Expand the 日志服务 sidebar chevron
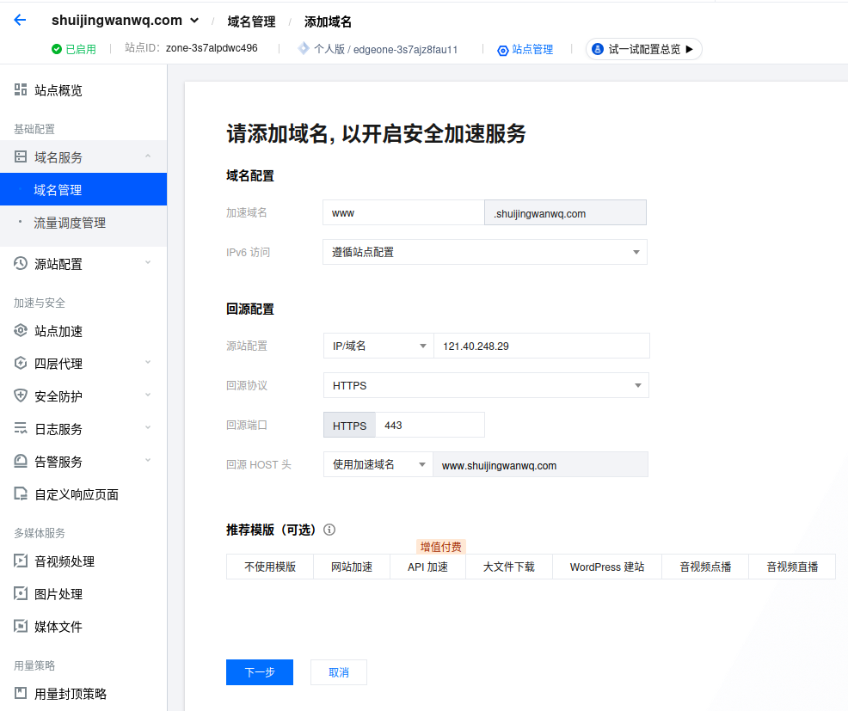 coord(148,427)
